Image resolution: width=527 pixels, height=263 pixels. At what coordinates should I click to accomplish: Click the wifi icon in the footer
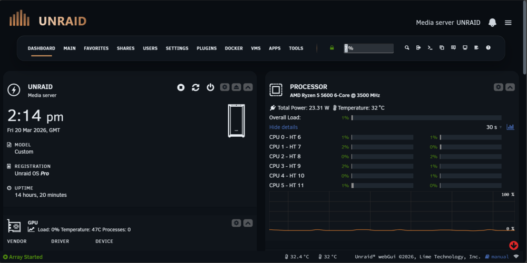tap(516, 257)
